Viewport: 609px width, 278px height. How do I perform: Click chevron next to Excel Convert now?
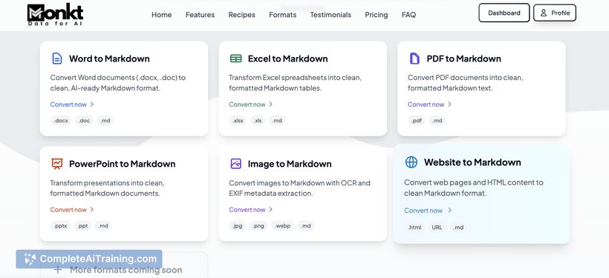click(x=271, y=105)
